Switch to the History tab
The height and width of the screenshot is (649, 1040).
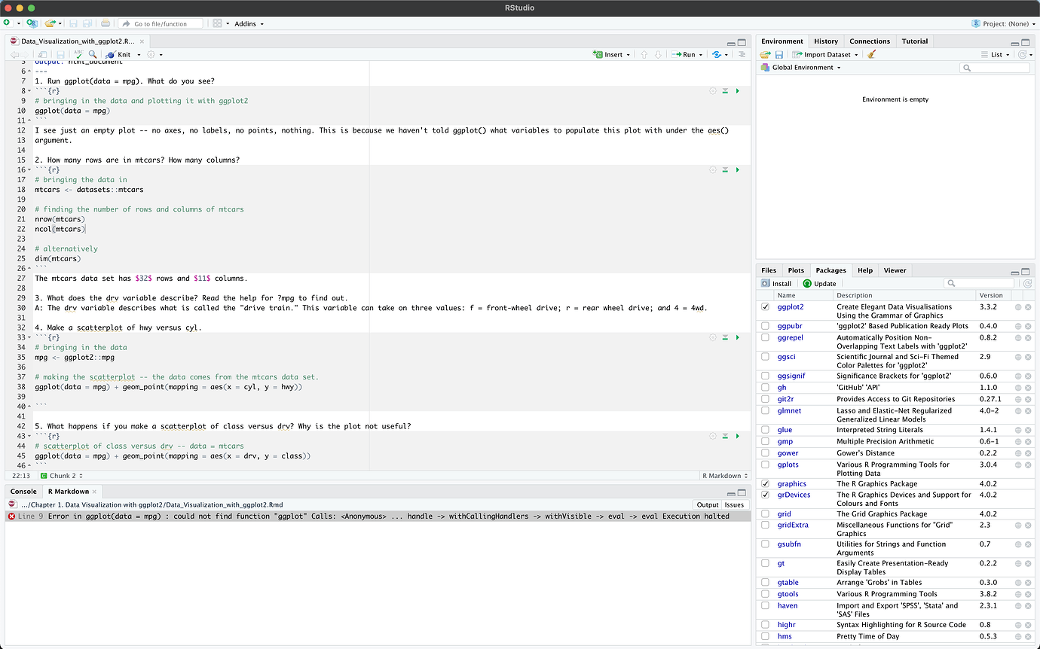[x=826, y=41]
